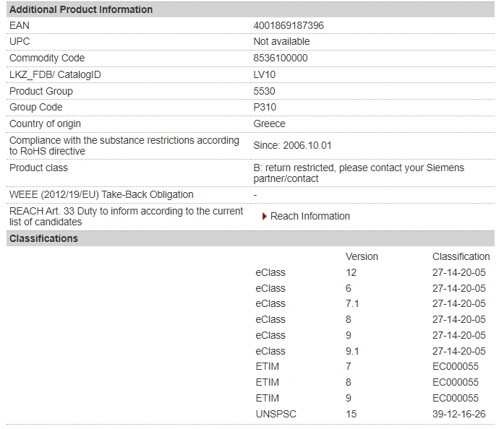Select UNSPSC classification code 39-12-16-26

tap(458, 414)
